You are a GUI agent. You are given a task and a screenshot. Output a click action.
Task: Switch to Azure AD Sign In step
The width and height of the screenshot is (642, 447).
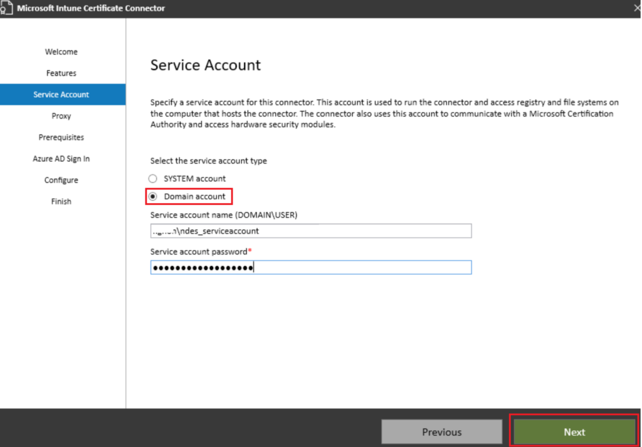(61, 159)
